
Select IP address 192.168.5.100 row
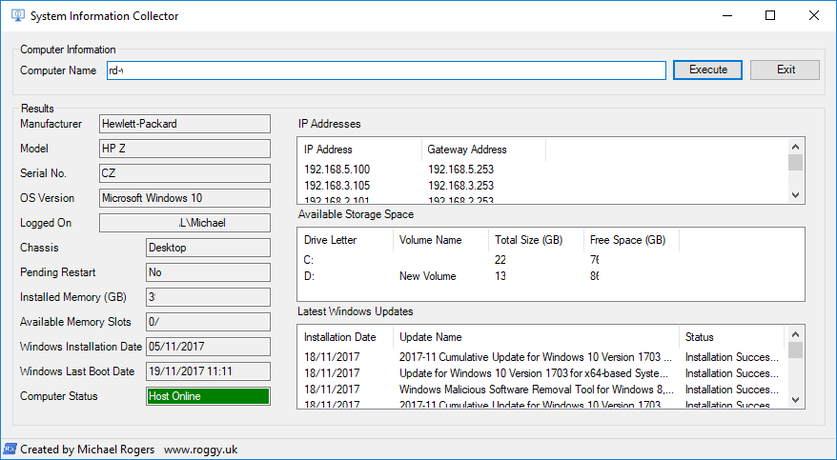(x=542, y=170)
